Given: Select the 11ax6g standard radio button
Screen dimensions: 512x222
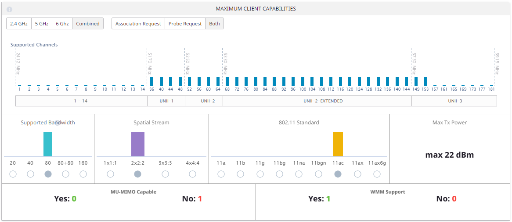Looking at the screenshot, I should pyautogui.click(x=377, y=174).
